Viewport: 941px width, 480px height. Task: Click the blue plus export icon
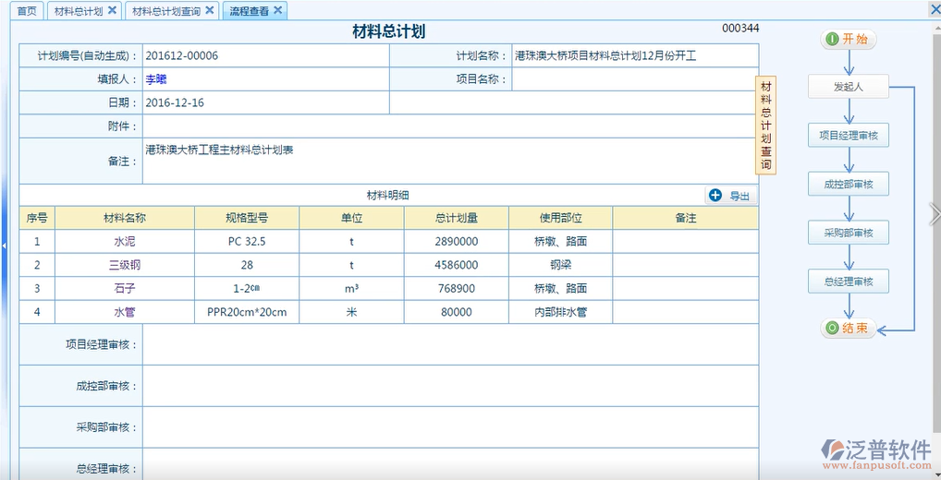click(715, 195)
